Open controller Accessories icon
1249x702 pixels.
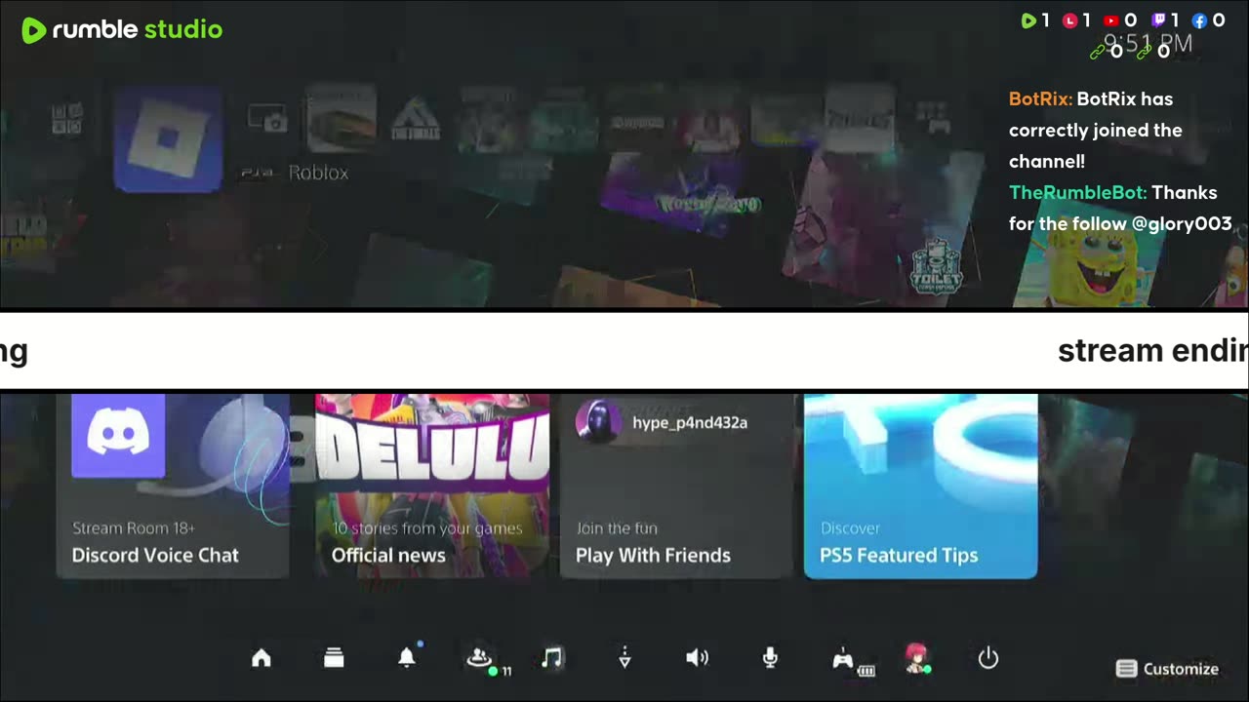tap(843, 659)
